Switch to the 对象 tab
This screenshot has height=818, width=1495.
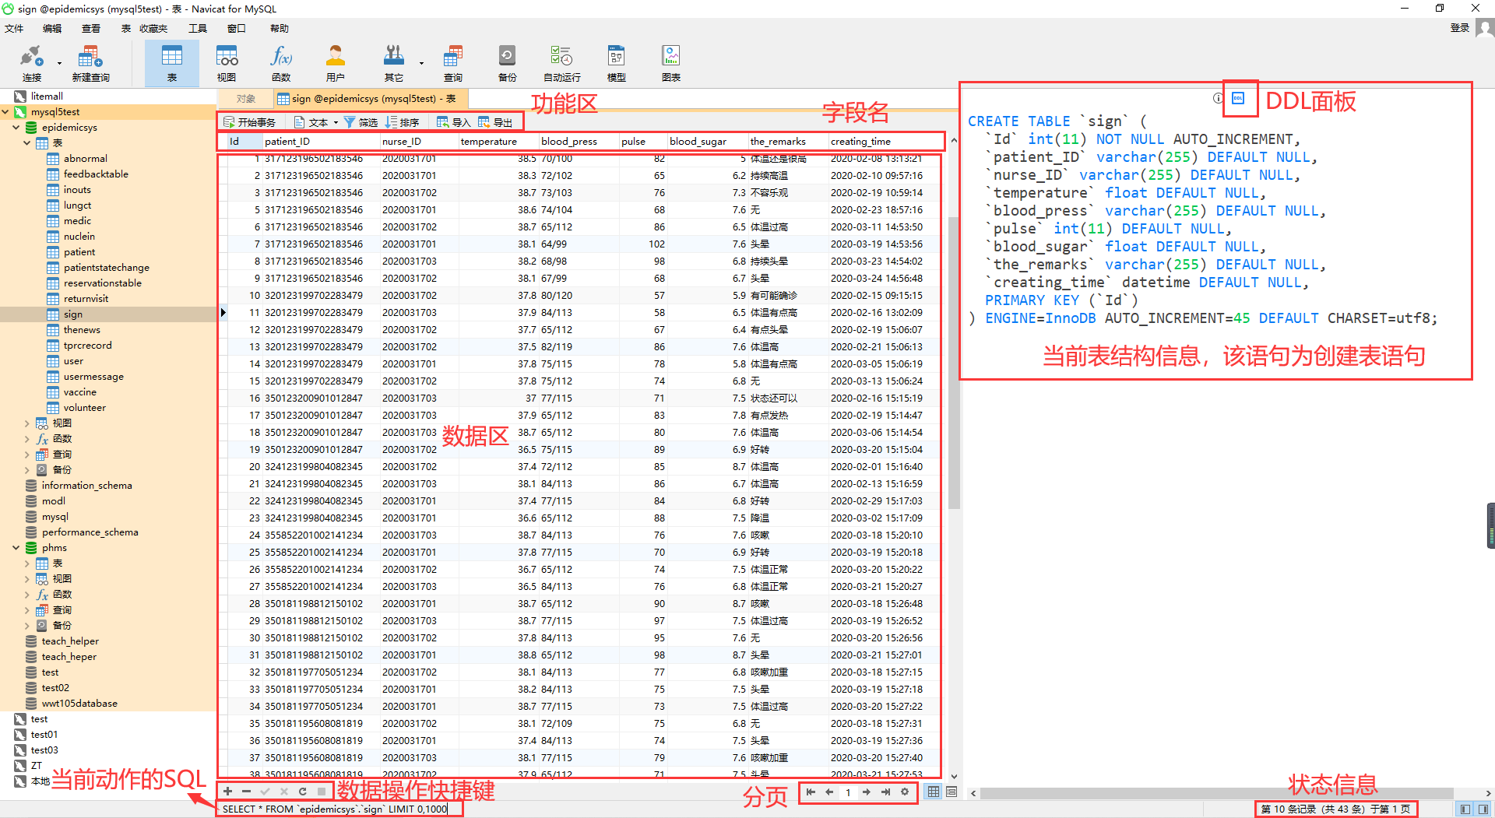[x=246, y=99]
